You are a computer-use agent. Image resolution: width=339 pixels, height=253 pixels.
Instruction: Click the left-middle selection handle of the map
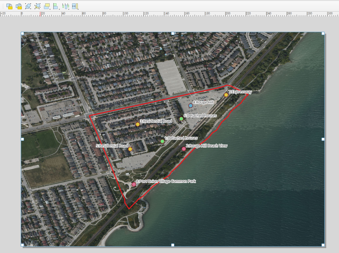[x=22, y=139]
